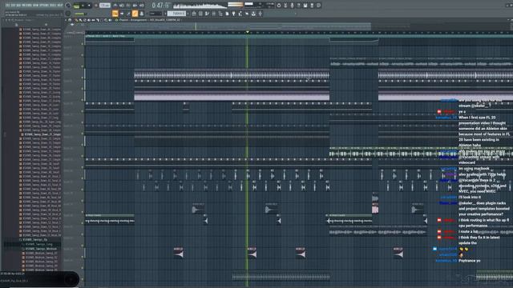
Task: Open the PATTERNS menu
Action: click(x=26, y=6)
